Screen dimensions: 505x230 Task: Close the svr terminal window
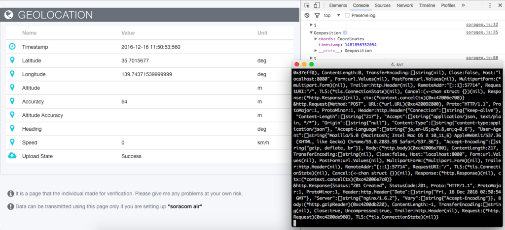click(x=296, y=64)
